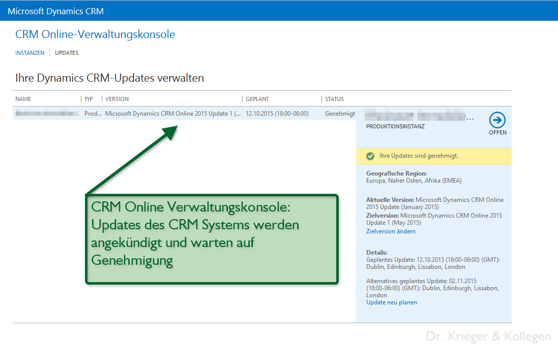The image size is (558, 346).
Task: Select the 'Microsoft Dynamics CRM Online 2015 Update 1' cell
Action: [x=173, y=114]
